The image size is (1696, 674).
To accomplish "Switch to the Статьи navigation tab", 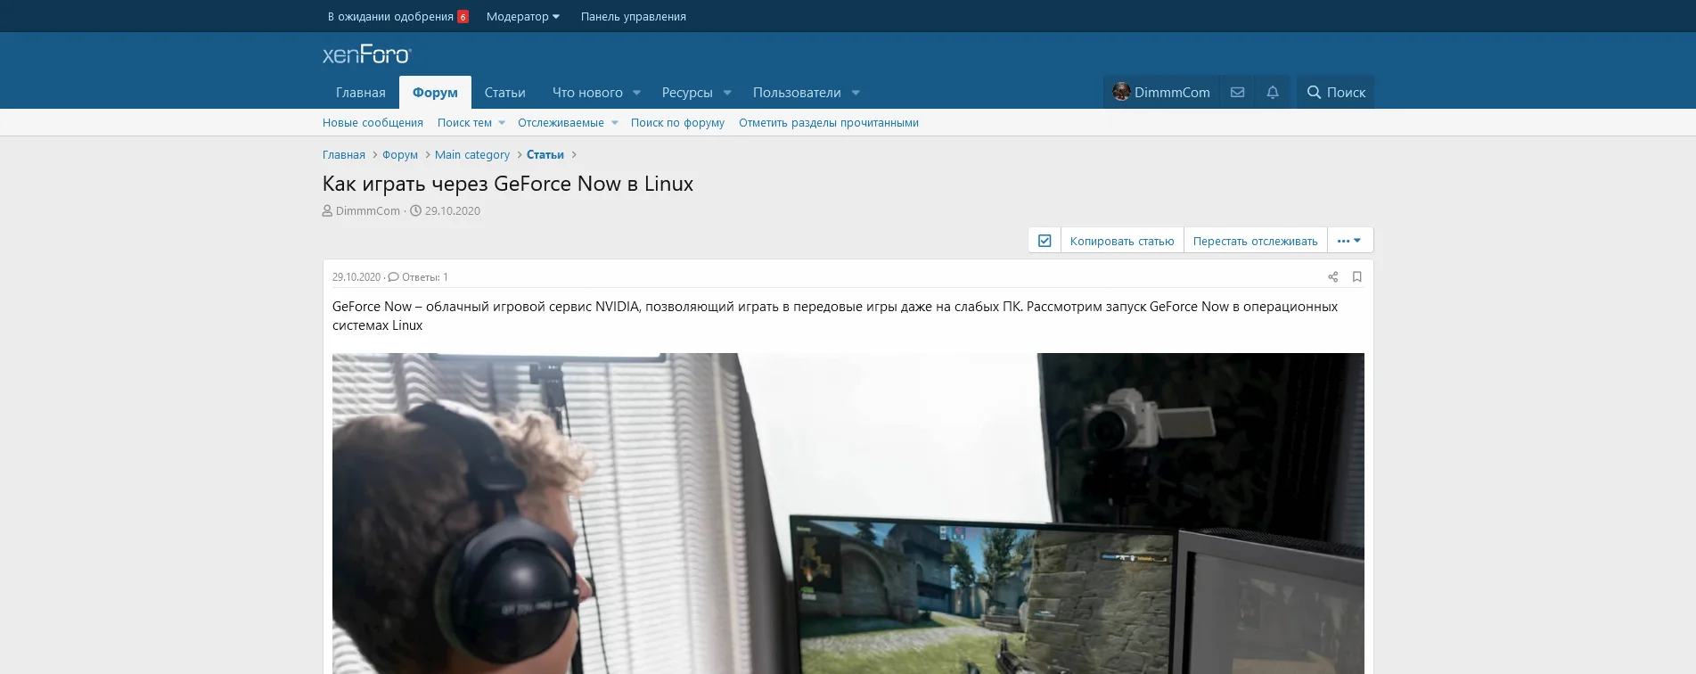I will click(504, 93).
